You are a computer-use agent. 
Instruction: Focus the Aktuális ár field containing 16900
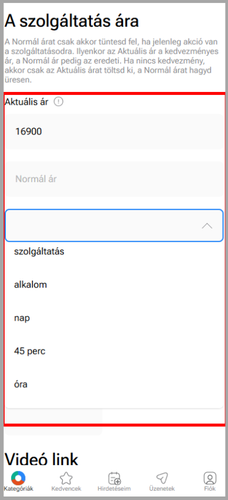click(114, 132)
